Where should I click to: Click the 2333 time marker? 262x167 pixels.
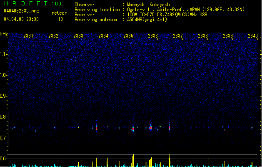point(78,35)
